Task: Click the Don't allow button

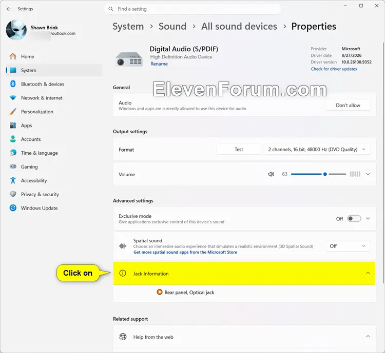Action: 348,106
